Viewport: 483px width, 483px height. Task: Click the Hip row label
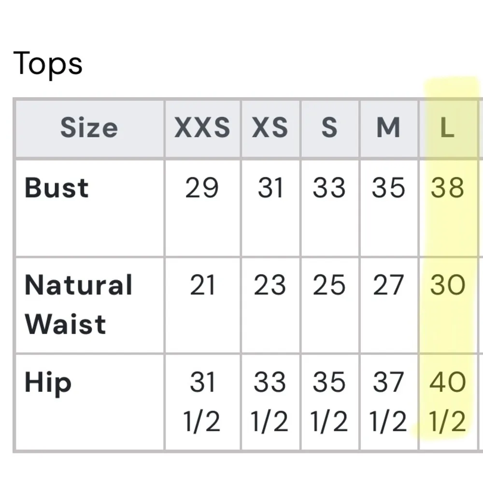(48, 383)
